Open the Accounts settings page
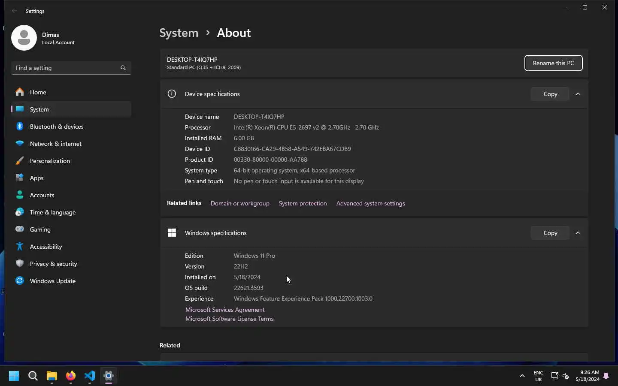 click(x=71, y=195)
